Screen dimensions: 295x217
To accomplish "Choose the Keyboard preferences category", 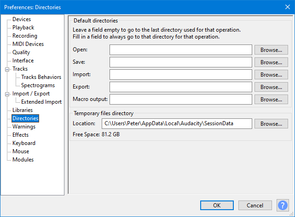I will (x=24, y=143).
